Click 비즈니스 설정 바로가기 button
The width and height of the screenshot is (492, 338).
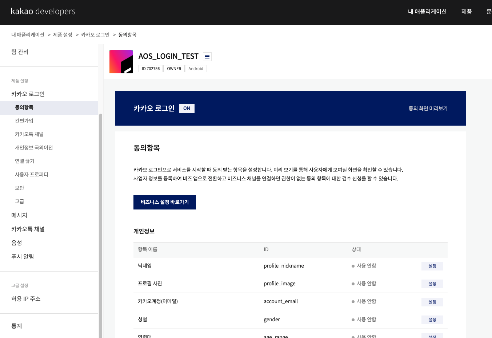[165, 202]
